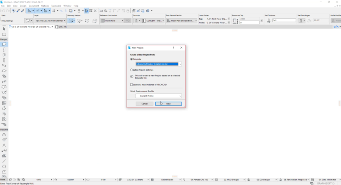Click the More button in the toolbox
This screenshot has width=341, height=185.
3,180
